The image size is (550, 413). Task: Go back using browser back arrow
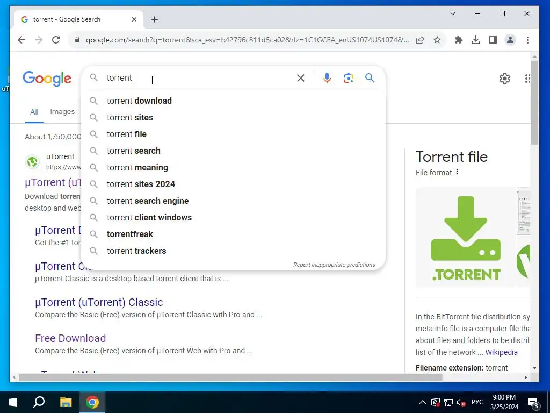pos(21,40)
